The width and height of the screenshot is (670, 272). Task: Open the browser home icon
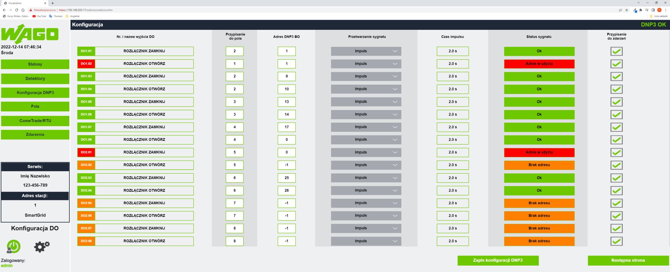coord(23,10)
